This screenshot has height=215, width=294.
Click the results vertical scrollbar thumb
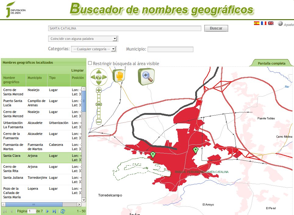84,101
